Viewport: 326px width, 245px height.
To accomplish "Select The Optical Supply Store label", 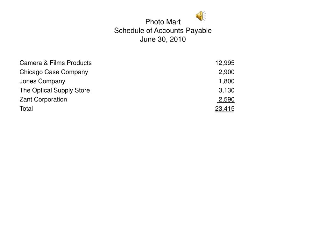I will tap(55, 90).
